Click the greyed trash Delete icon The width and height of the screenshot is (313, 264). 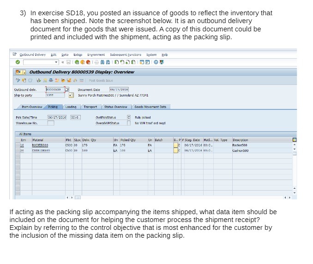pos(30,80)
